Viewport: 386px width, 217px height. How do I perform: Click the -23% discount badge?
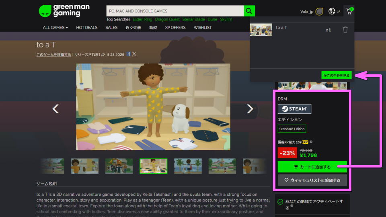(x=287, y=153)
